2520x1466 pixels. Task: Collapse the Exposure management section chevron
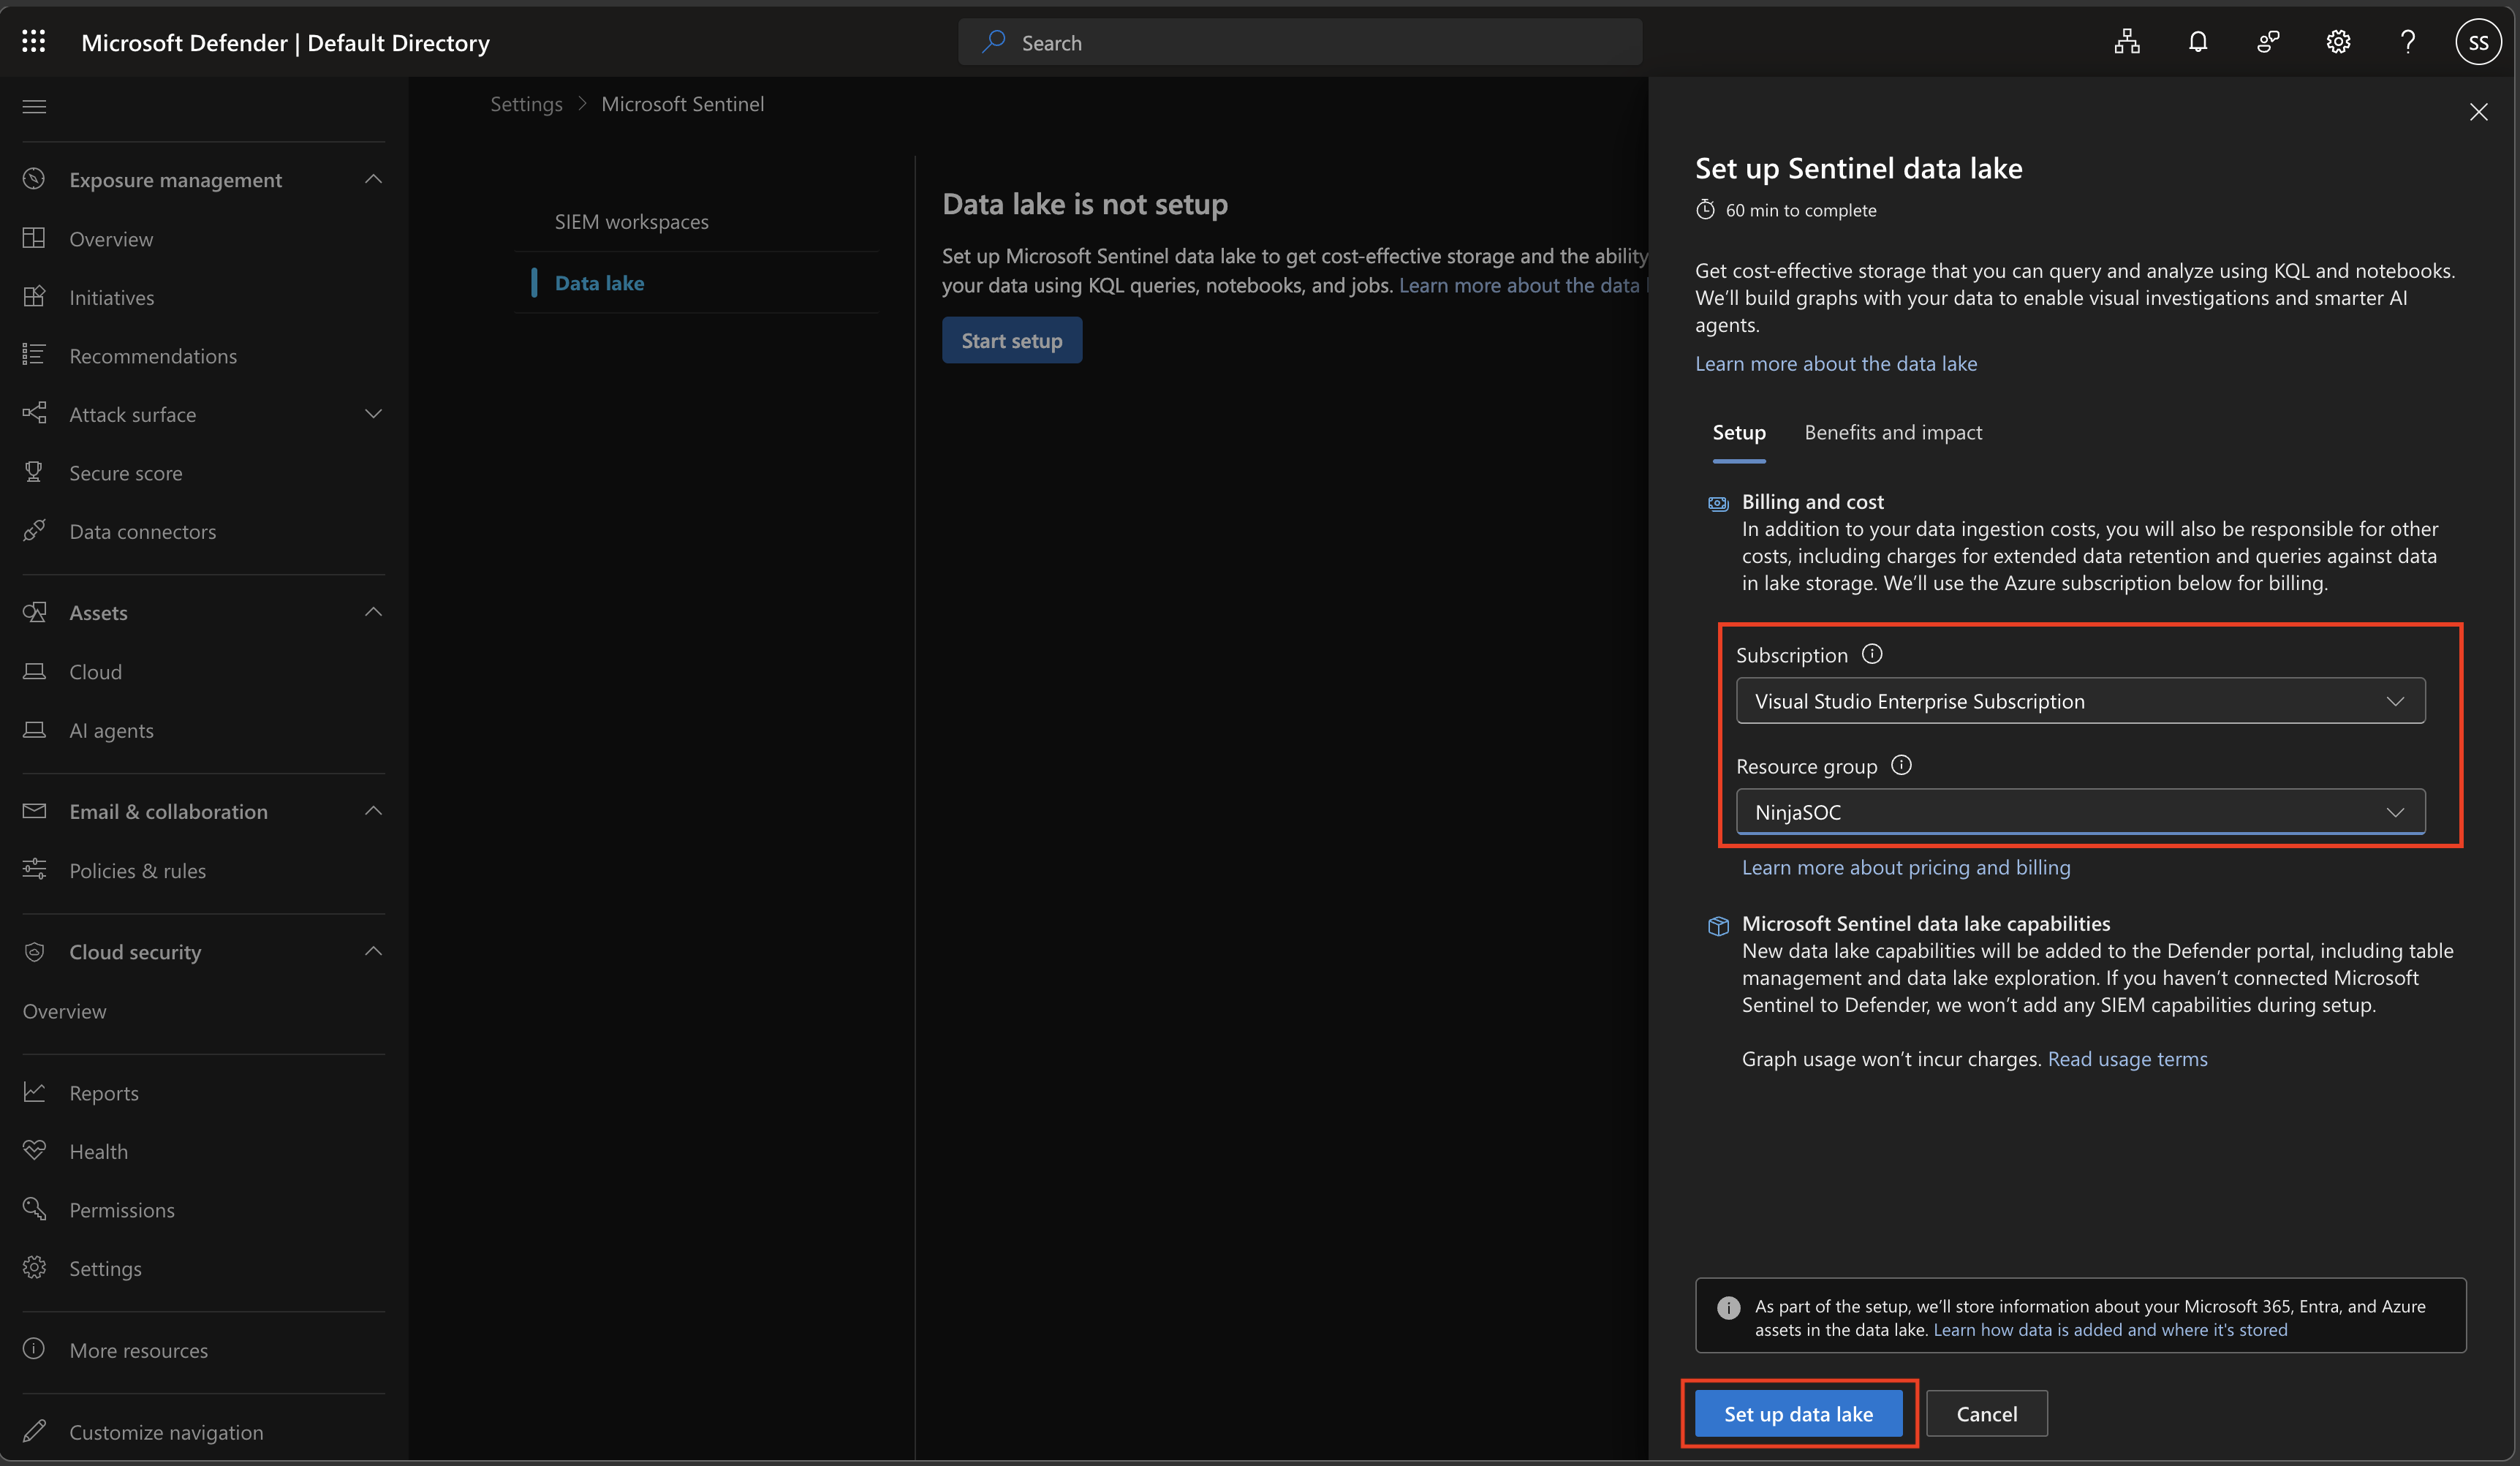373,179
